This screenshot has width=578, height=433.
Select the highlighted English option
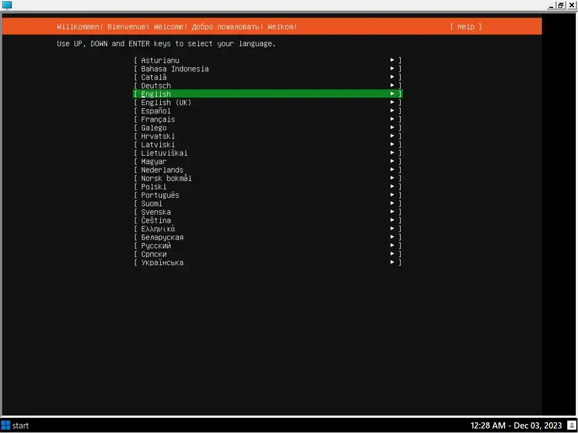[268, 94]
